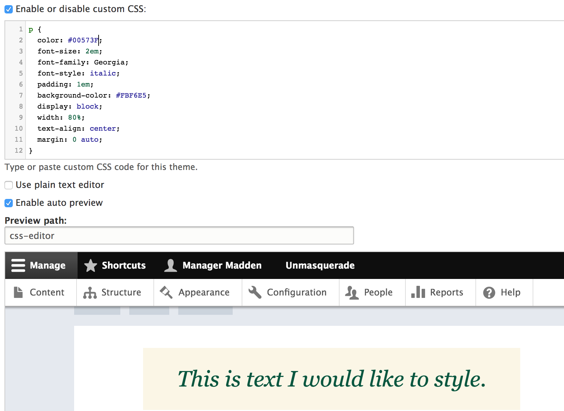Click the Appearance paintbrush icon

pyautogui.click(x=166, y=292)
